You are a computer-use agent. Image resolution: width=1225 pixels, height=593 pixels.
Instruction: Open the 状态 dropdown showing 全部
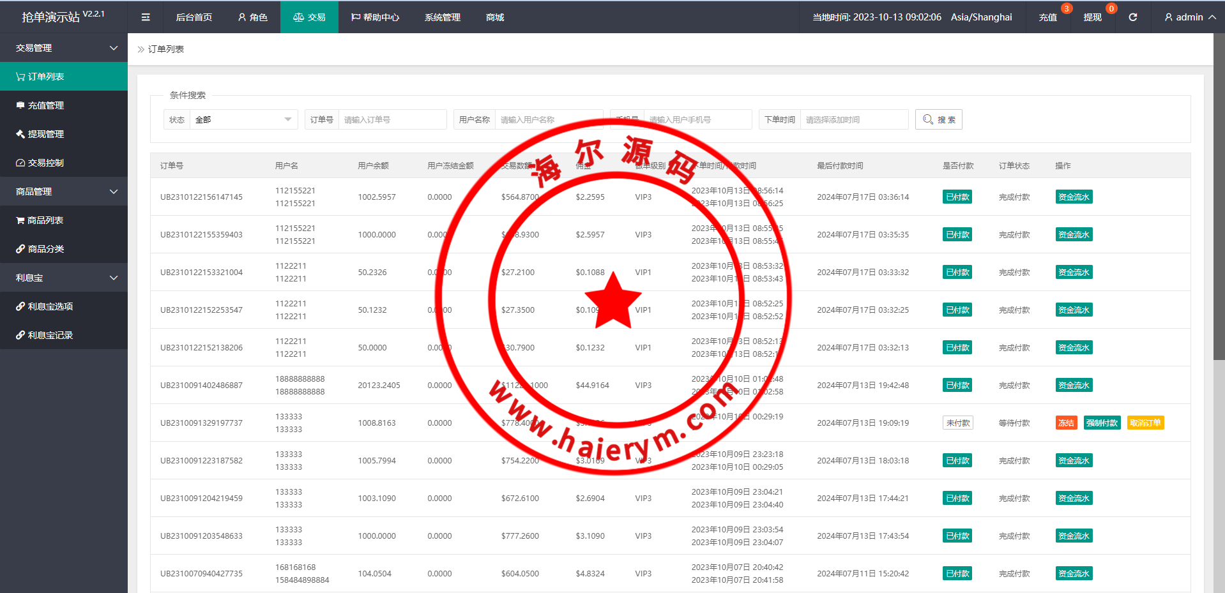tap(243, 119)
